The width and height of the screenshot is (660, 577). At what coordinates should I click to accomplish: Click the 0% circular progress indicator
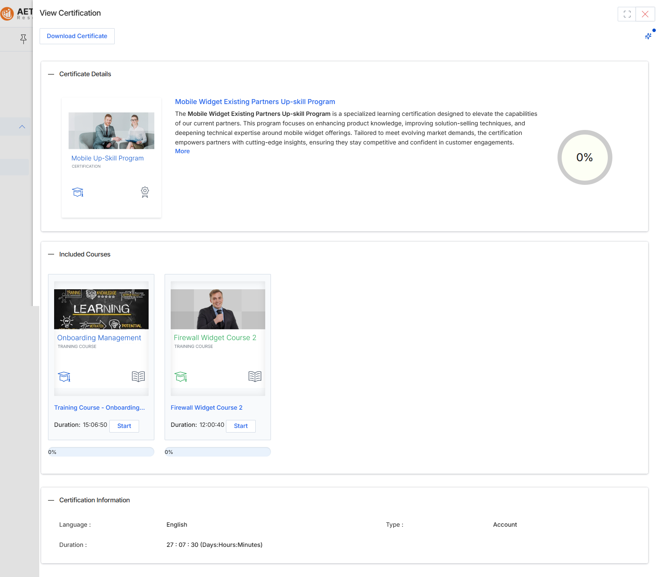click(x=585, y=157)
